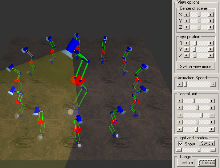This screenshot has height=168, width=220.
Task: Click right arrow of Center of scene Y slider
Action: (x=211, y=21)
